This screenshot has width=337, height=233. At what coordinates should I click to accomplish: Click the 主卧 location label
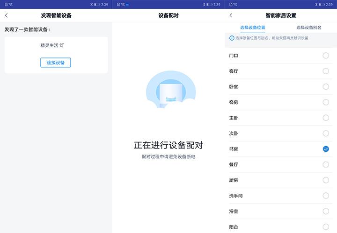pyautogui.click(x=234, y=118)
